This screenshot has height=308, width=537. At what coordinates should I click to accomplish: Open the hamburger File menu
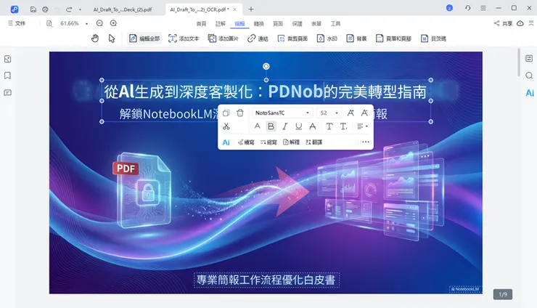tap(17, 23)
